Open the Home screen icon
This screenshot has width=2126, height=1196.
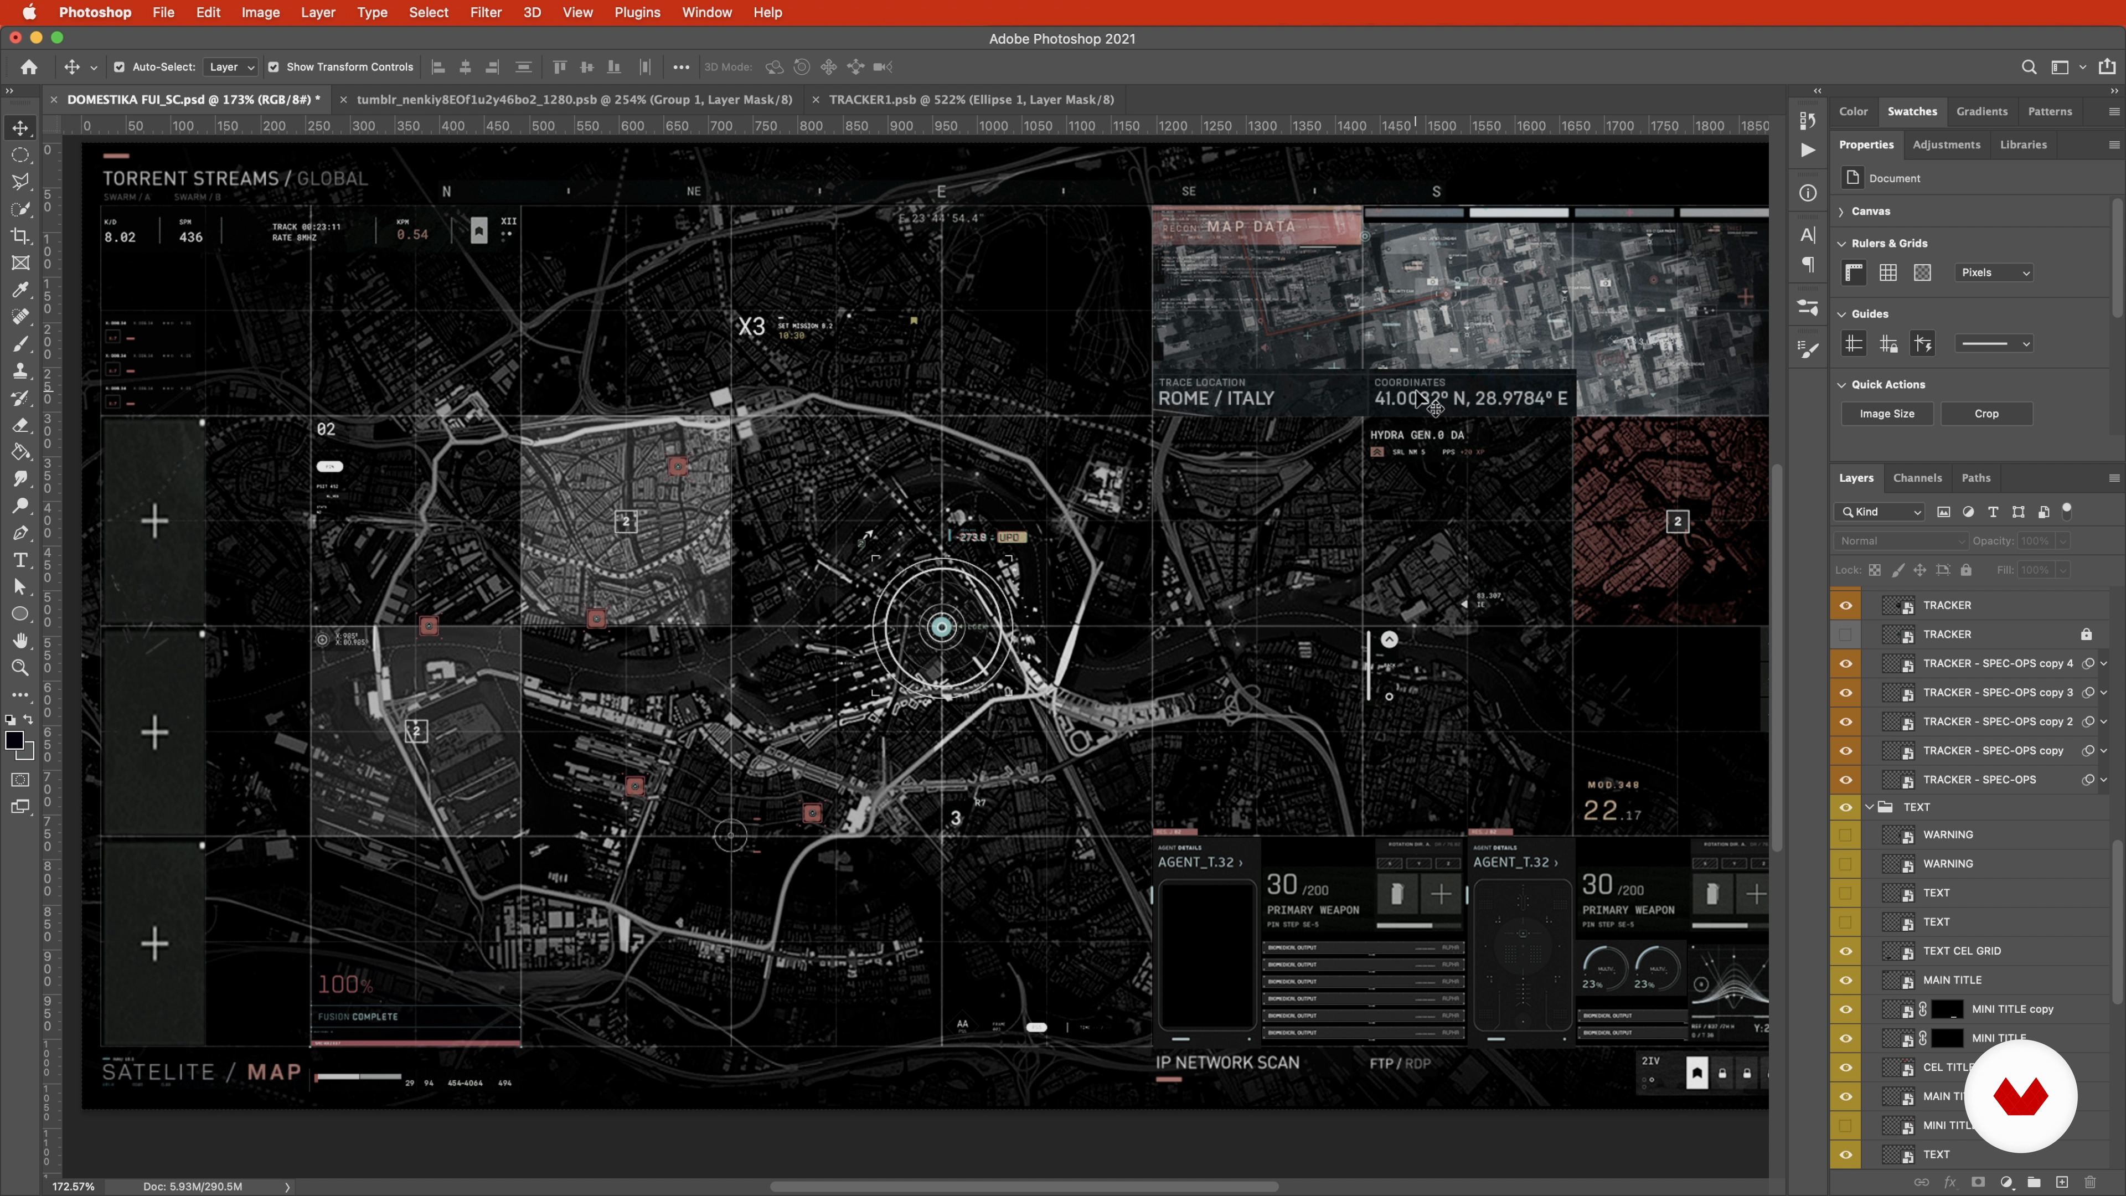(29, 67)
